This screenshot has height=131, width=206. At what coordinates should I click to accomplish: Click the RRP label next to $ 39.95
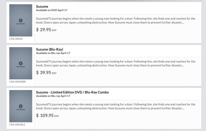coord(54,73)
